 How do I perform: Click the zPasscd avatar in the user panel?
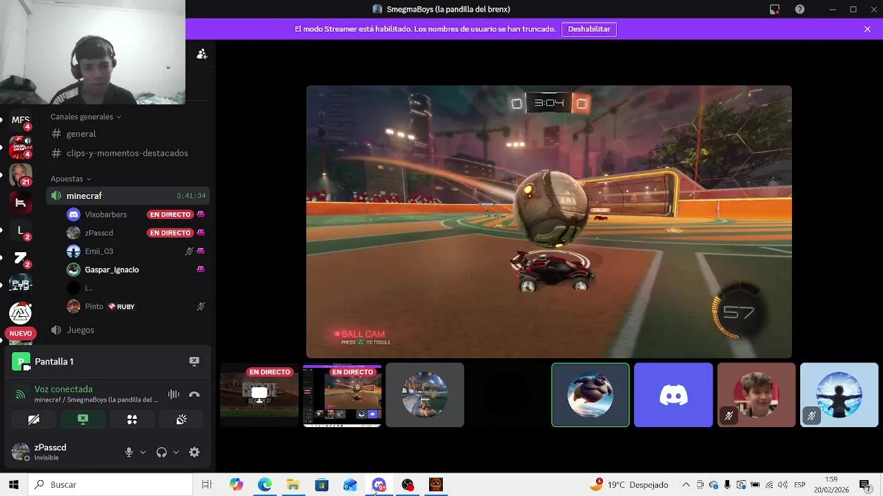point(21,453)
